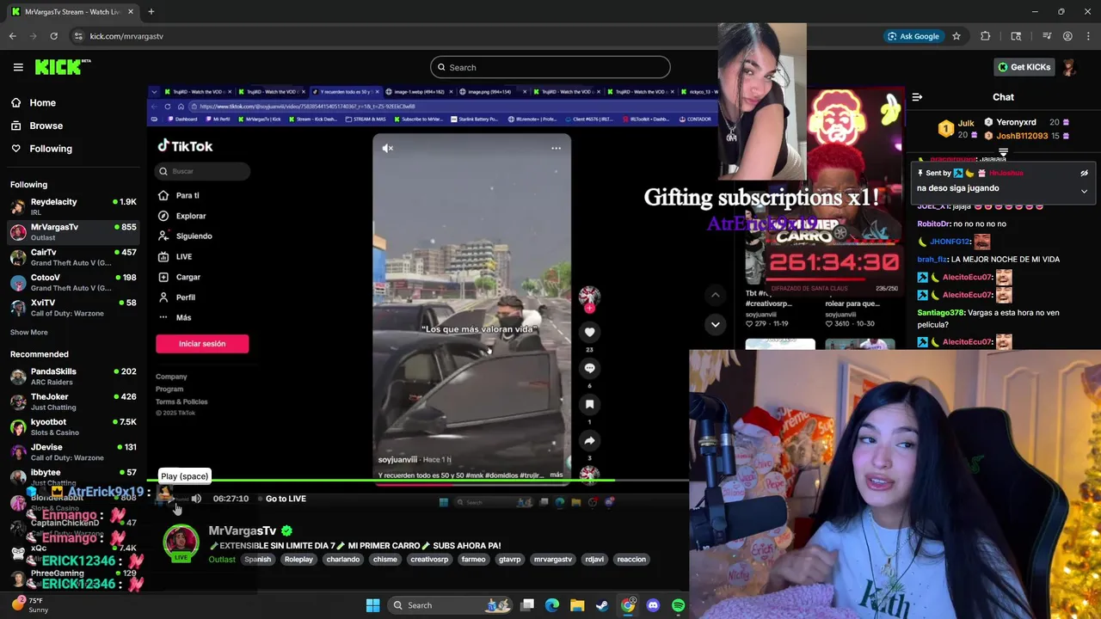Open kyootbot recommended channel
The image size is (1101, 619).
[73, 427]
